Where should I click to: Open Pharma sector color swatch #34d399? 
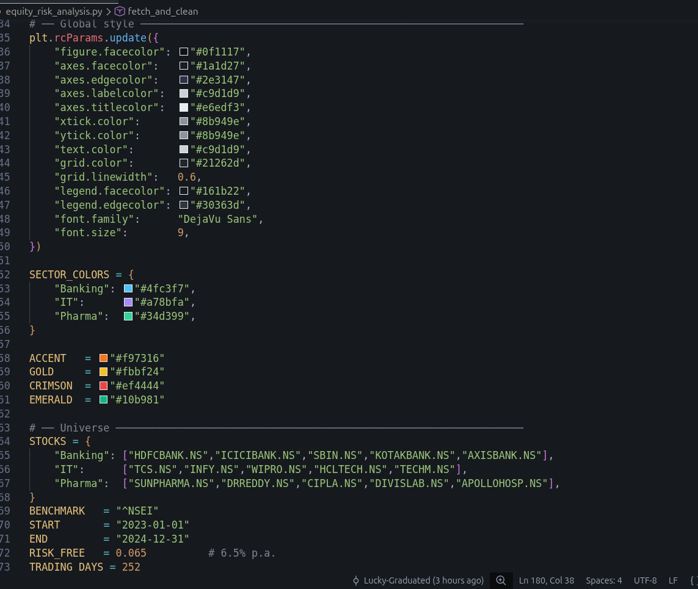click(x=128, y=316)
